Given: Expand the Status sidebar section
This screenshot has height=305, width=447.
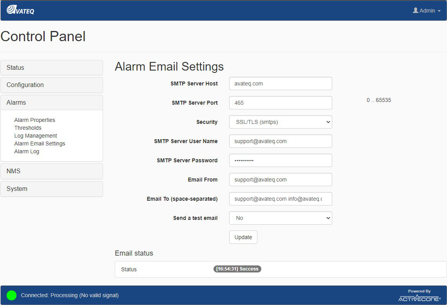Looking at the screenshot, I should pyautogui.click(x=52, y=67).
